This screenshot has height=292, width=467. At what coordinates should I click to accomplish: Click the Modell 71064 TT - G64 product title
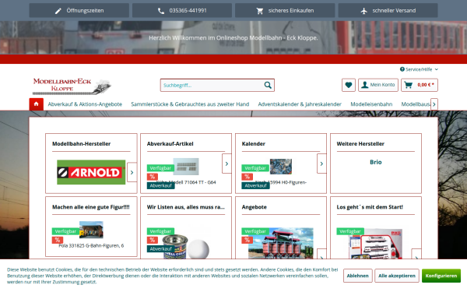(x=186, y=182)
